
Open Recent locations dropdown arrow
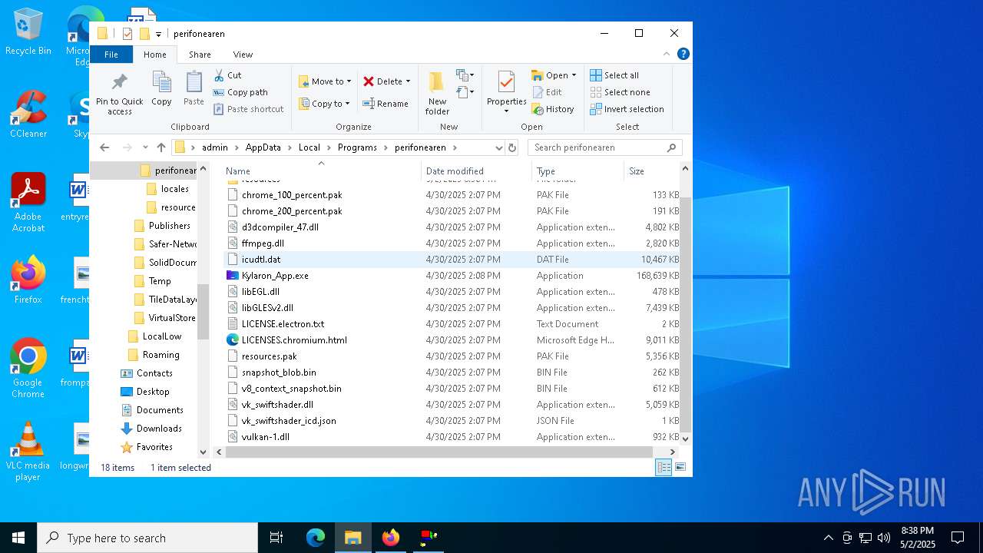144,147
